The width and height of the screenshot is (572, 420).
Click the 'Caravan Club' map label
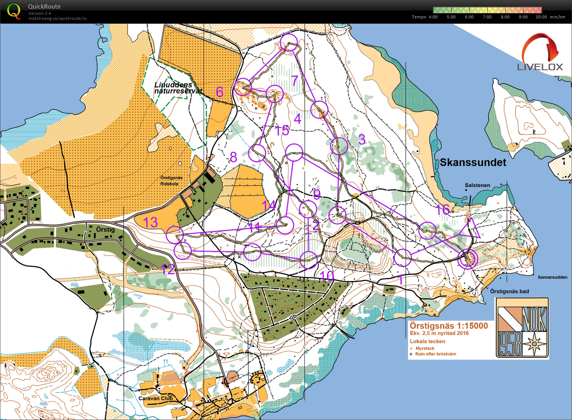156,398
